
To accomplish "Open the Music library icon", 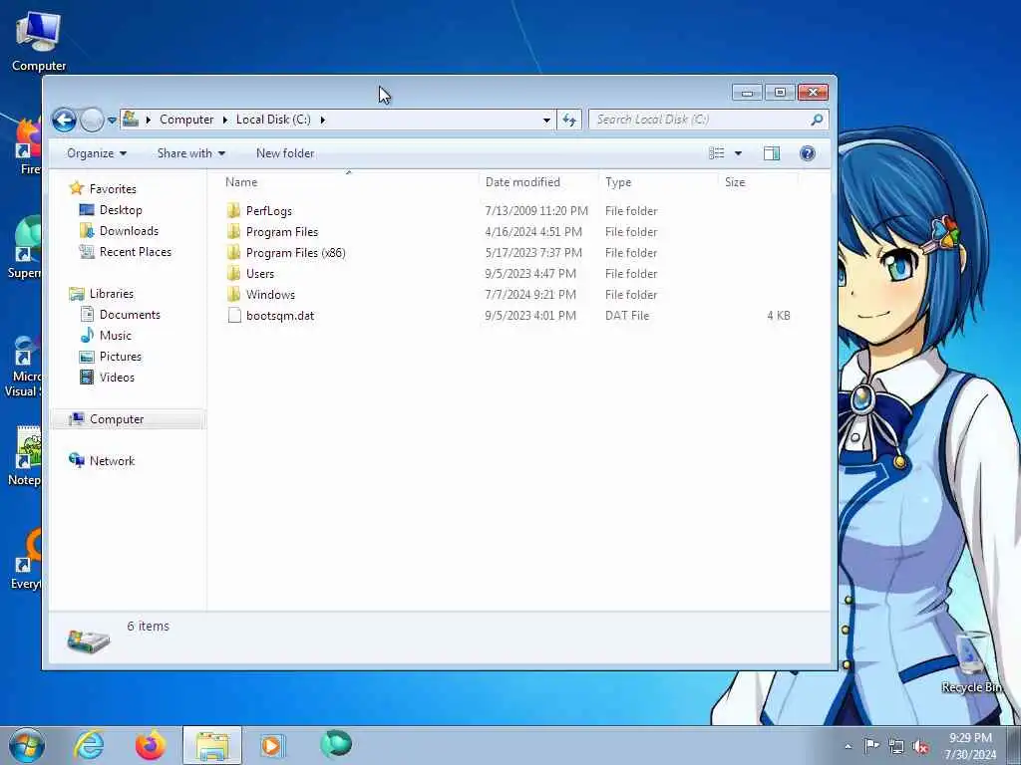I will 87,335.
